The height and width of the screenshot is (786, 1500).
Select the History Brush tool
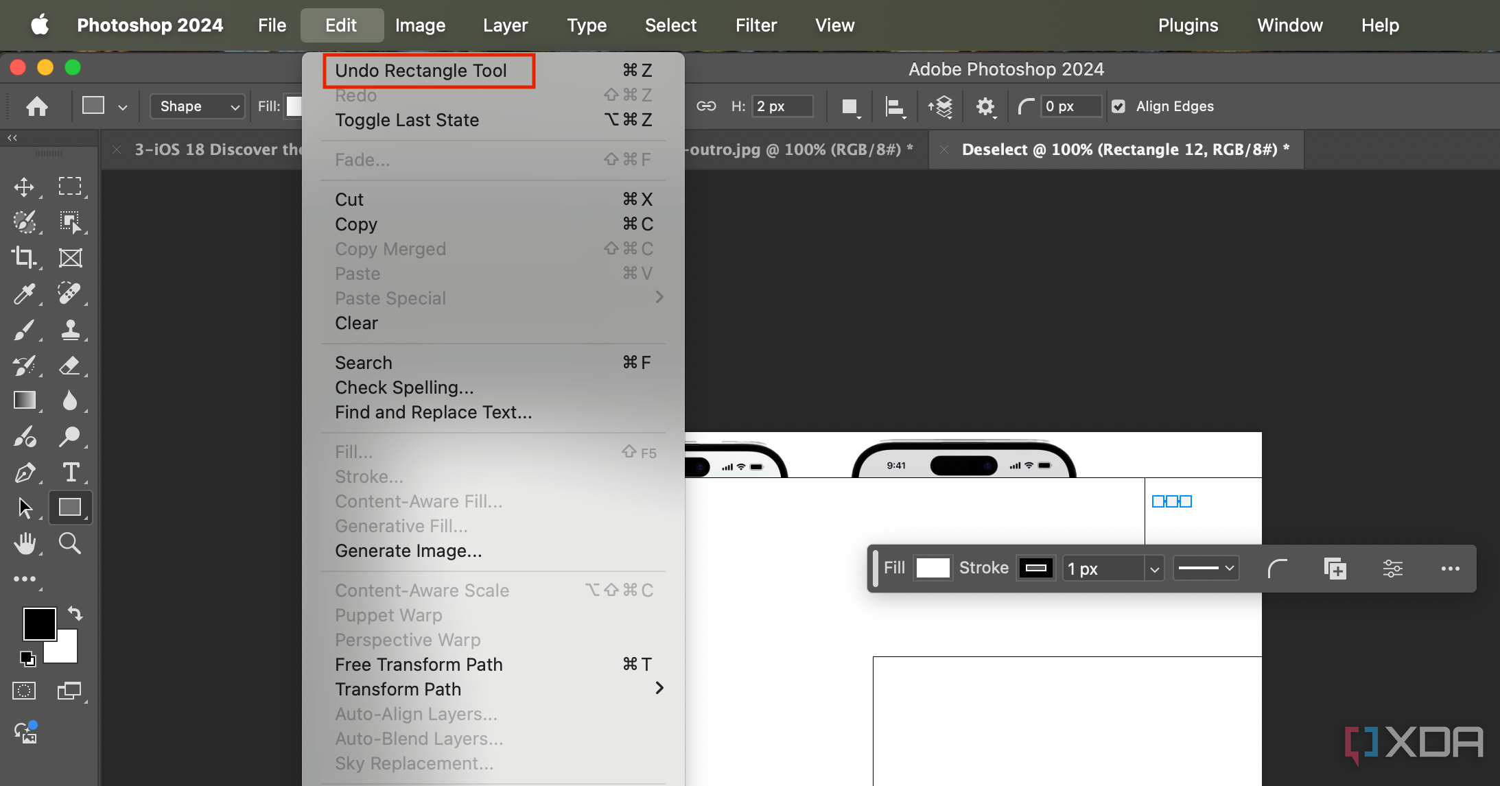point(24,365)
